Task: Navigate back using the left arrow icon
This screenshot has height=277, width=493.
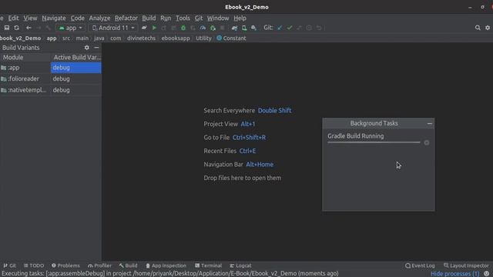Action: [x=29, y=28]
